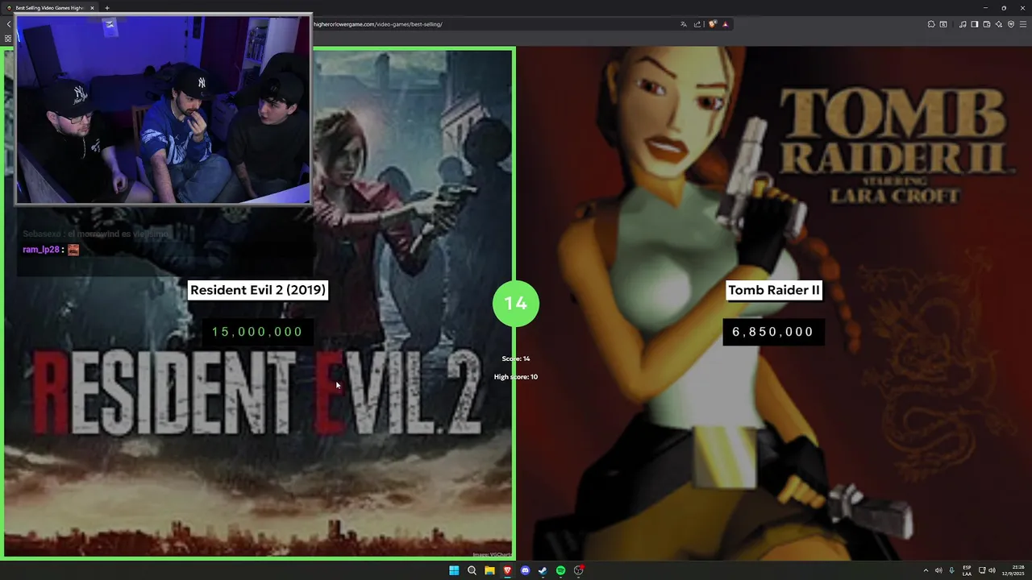
Task: Click the media music note toolbar icon
Action: point(963,24)
